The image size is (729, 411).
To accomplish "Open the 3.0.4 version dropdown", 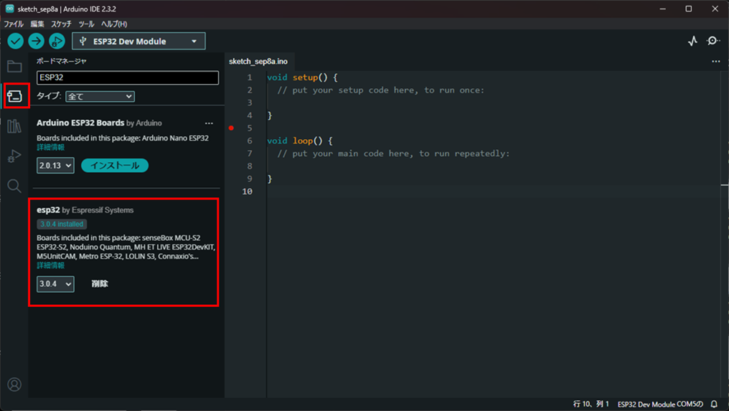I will tap(55, 284).
